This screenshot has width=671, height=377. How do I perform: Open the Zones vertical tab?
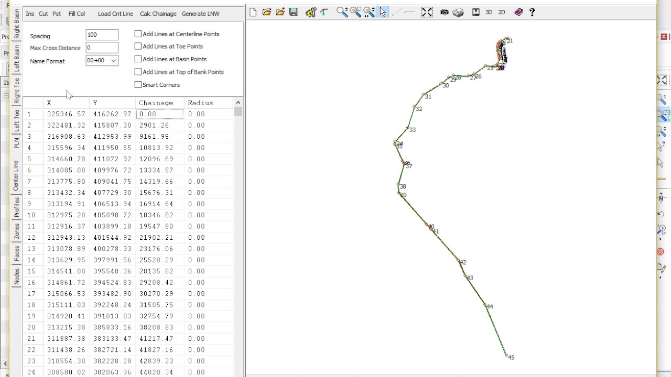pyautogui.click(x=17, y=231)
